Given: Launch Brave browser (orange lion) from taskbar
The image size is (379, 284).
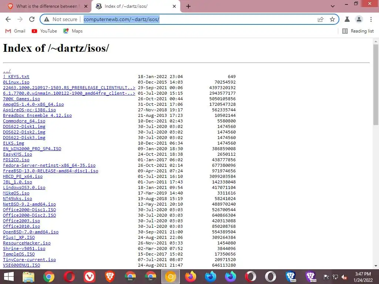Looking at the screenshot, I should pos(110,277).
